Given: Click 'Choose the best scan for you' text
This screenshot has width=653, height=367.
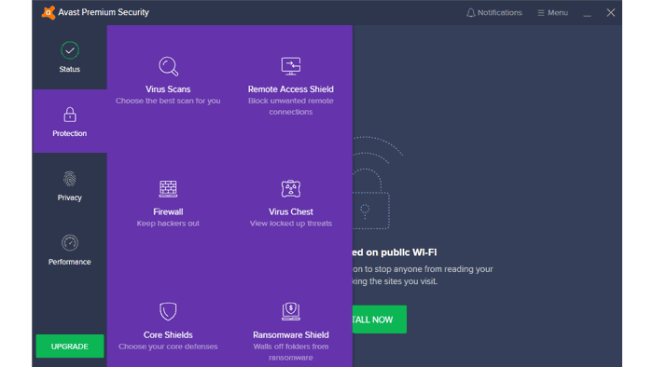Looking at the screenshot, I should coord(168,101).
